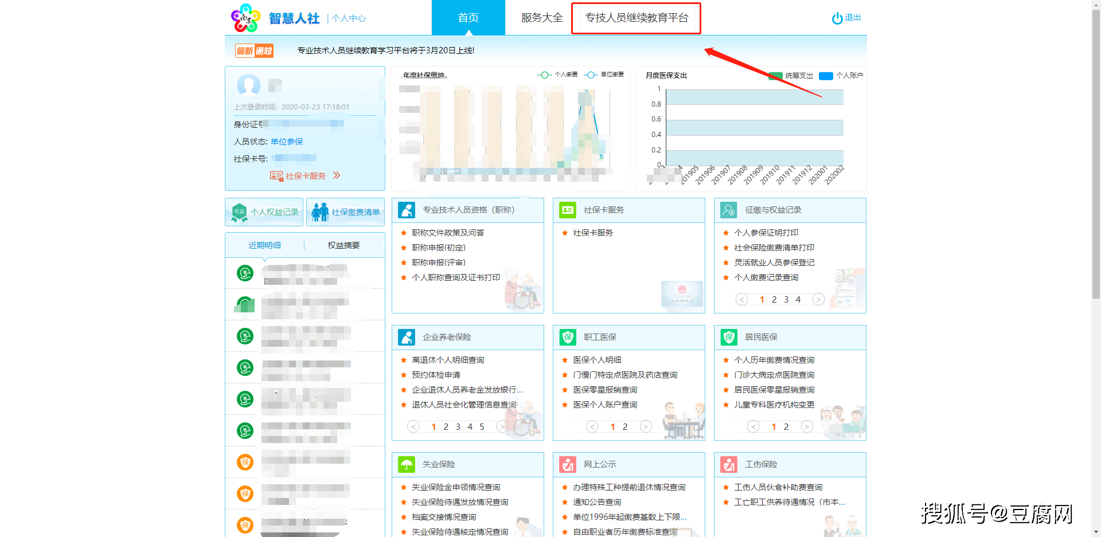1101x537 pixels.
Task: Click the 智慧人社 logo icon
Action: click(245, 18)
